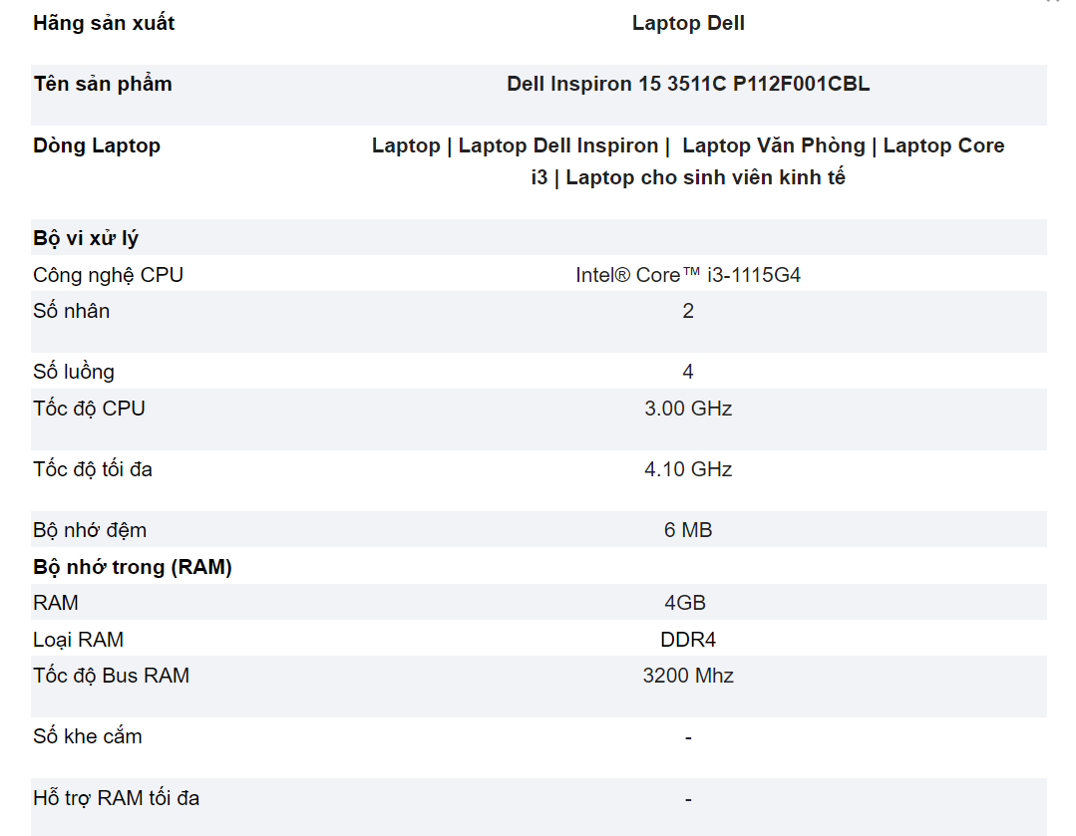The image size is (1076, 836).
Task: Select the 'Công nghệ CPU' label
Action: [109, 275]
